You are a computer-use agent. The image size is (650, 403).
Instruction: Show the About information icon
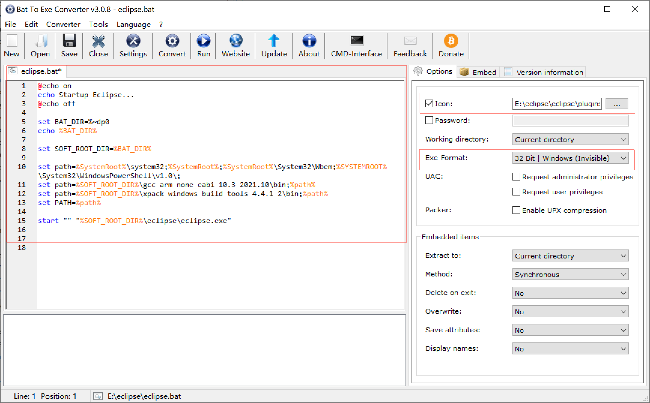point(309,41)
